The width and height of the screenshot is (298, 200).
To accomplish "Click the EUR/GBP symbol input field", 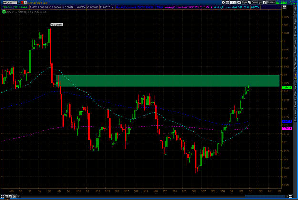I will (10, 3).
